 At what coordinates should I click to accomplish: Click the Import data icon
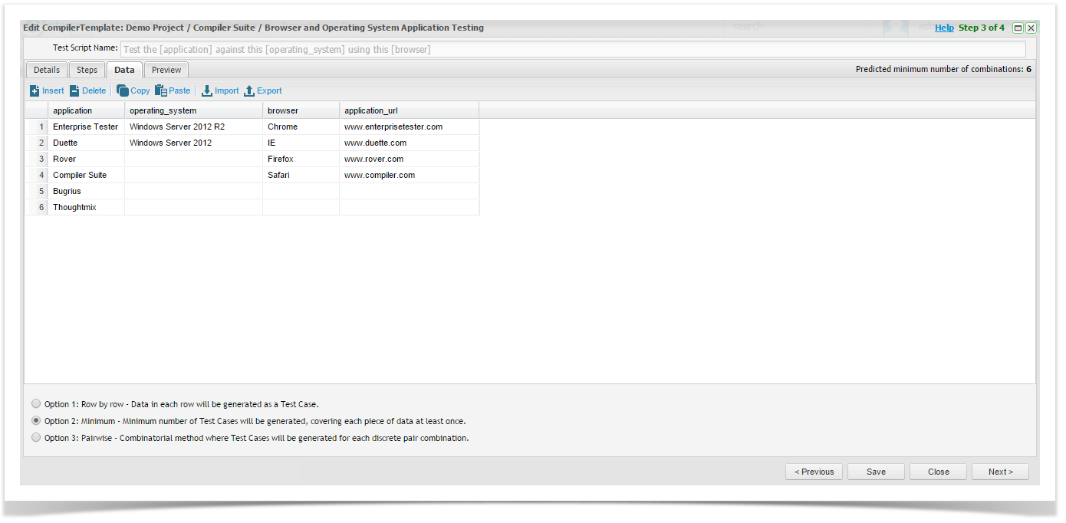[207, 90]
